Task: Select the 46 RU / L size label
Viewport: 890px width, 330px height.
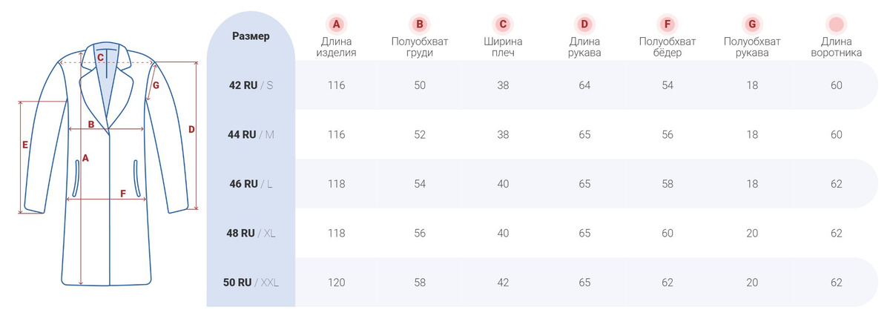Action: (251, 184)
